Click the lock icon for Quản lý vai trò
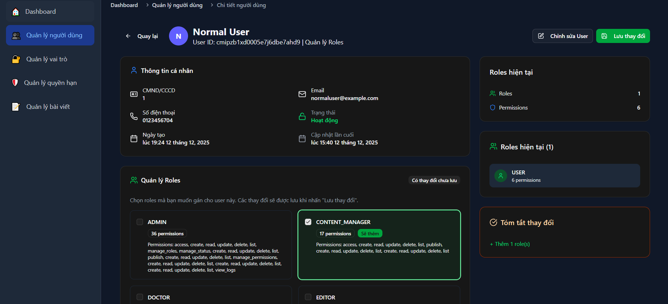The image size is (668, 304). pos(16,59)
